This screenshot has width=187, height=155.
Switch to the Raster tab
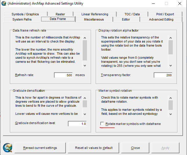click(x=60, y=14)
